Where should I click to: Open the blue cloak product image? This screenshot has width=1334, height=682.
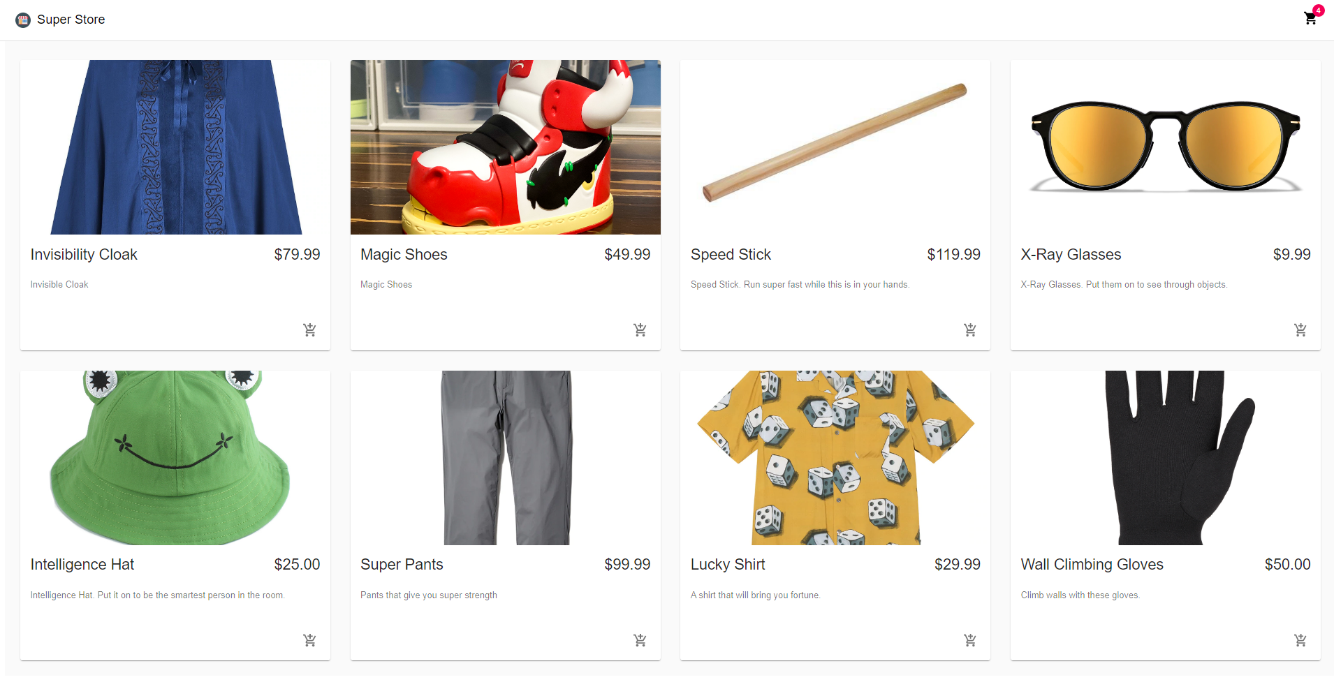tap(175, 147)
